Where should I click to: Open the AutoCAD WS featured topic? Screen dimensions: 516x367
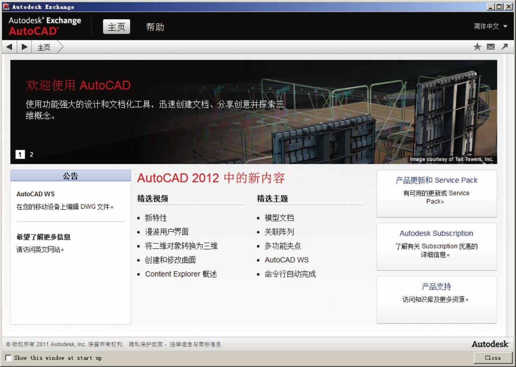click(287, 260)
